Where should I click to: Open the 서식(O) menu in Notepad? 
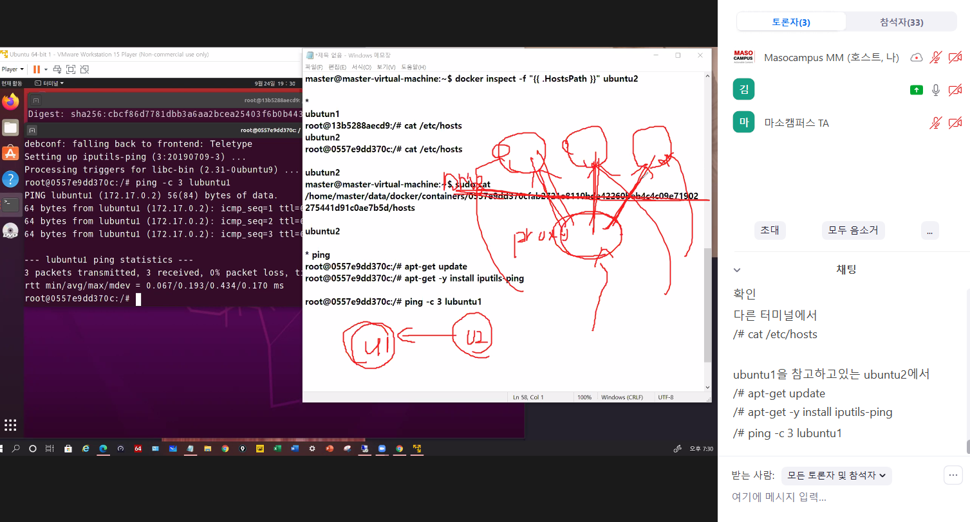[361, 67]
